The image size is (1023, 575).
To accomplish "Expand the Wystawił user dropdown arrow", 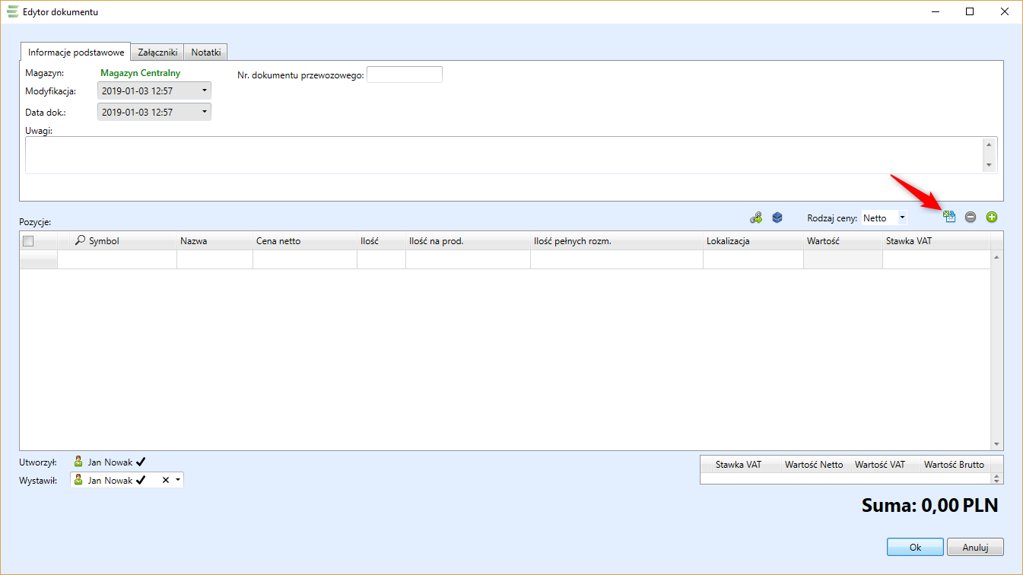I will 178,481.
